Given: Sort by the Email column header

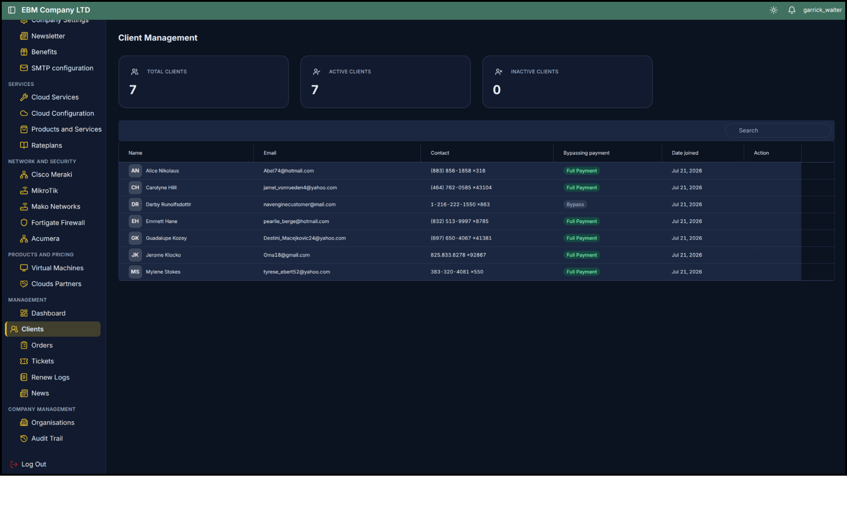Looking at the screenshot, I should [x=270, y=153].
